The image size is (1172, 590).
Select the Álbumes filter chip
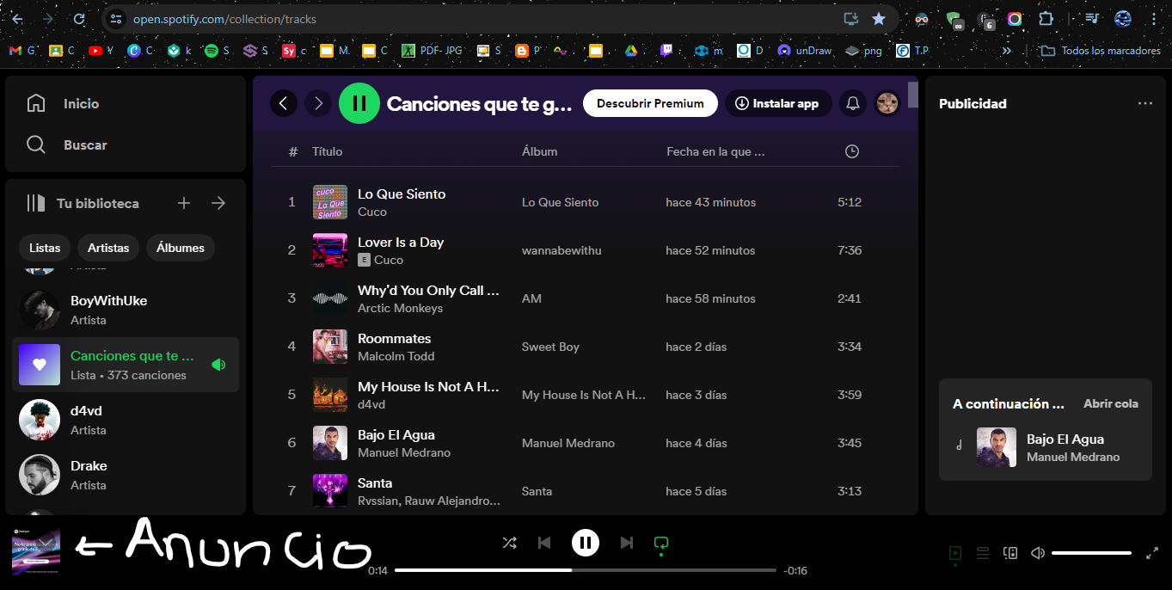tap(180, 248)
